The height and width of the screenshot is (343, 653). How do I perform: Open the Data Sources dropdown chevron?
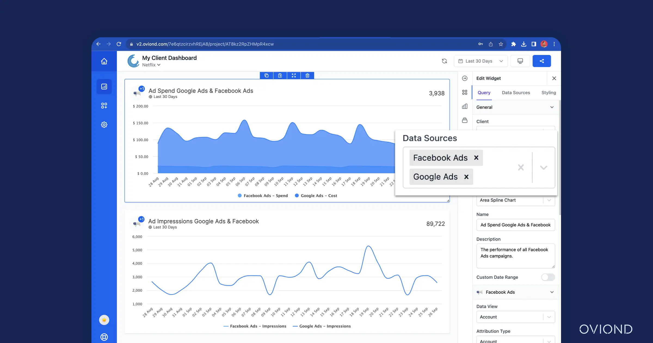coord(544,167)
